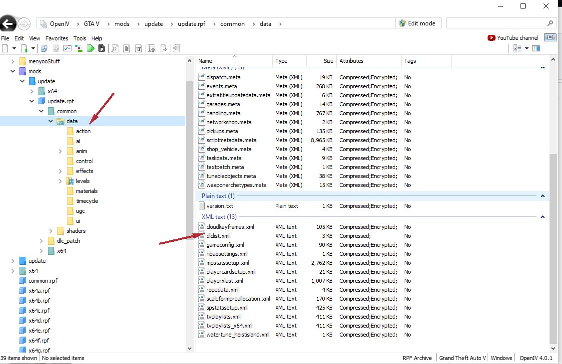
Task: Toggle Edit mode on
Action: (x=417, y=23)
